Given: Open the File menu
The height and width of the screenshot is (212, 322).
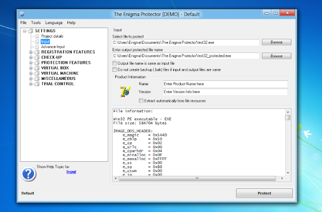Looking at the screenshot, I should tap(24, 23).
